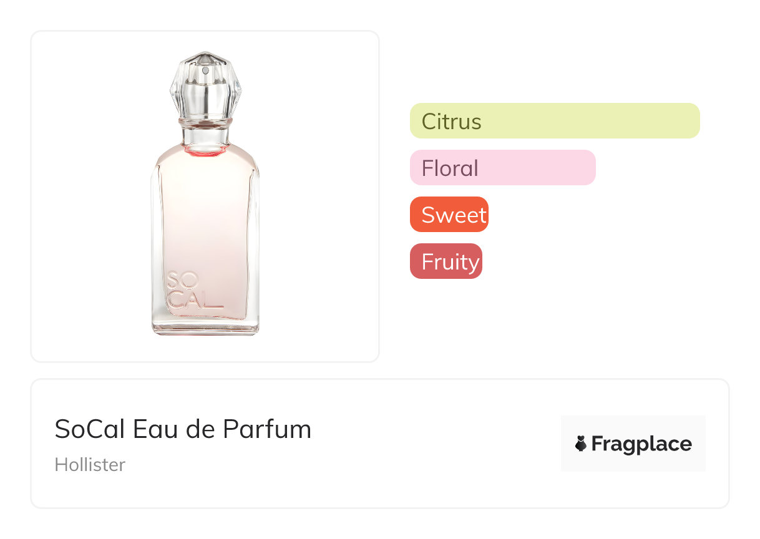Open the SoCal product title
Image resolution: width=760 pixels, height=539 pixels.
tap(183, 429)
